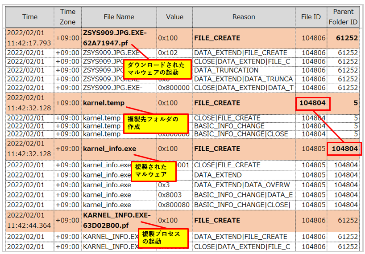Click the boxed Parent Folder ID 104804

click(344, 149)
